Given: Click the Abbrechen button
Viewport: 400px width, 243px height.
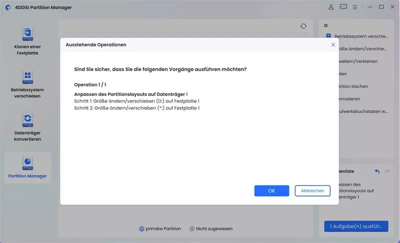Looking at the screenshot, I should tap(312, 190).
